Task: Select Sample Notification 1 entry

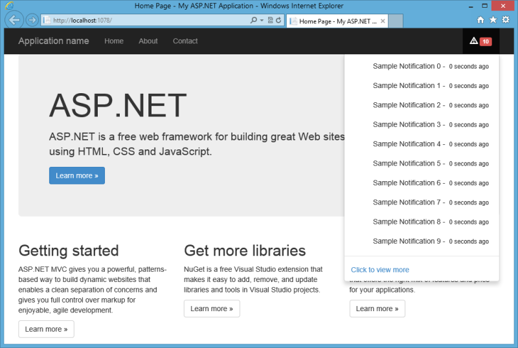Action: pos(422,85)
